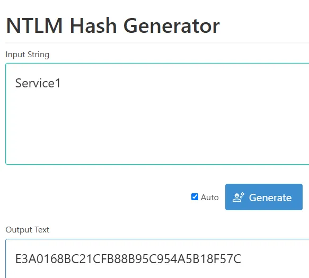This screenshot has width=309, height=278.
Task: Click the Service1 text in input box
Action: [x=38, y=83]
